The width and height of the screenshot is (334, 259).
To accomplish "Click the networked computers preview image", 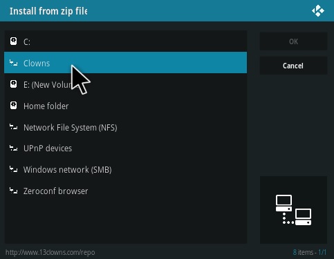I will pos(293,210).
